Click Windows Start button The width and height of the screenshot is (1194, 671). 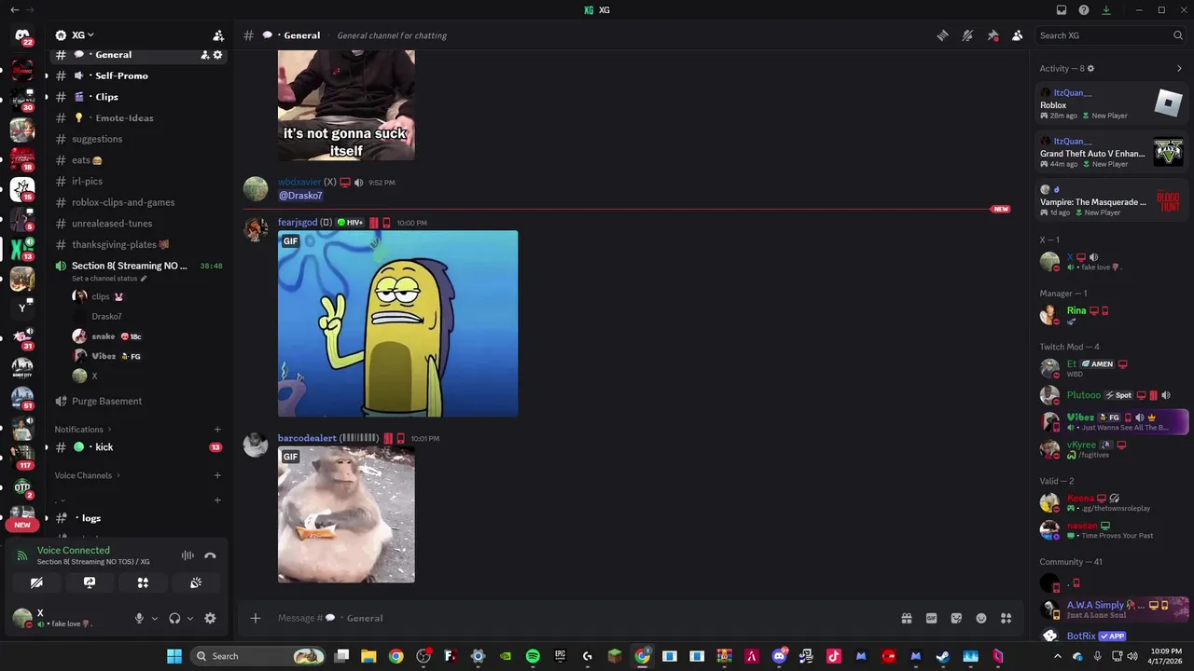pos(174,656)
